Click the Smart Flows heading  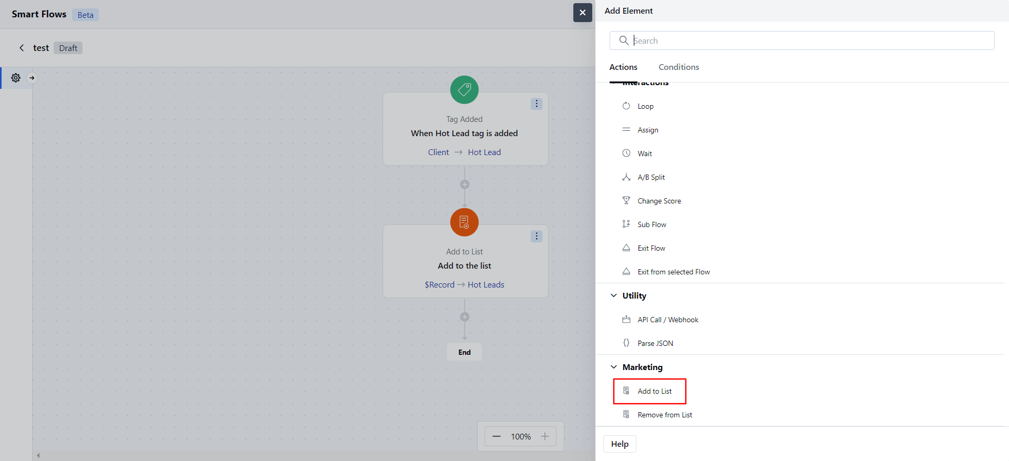coord(39,14)
